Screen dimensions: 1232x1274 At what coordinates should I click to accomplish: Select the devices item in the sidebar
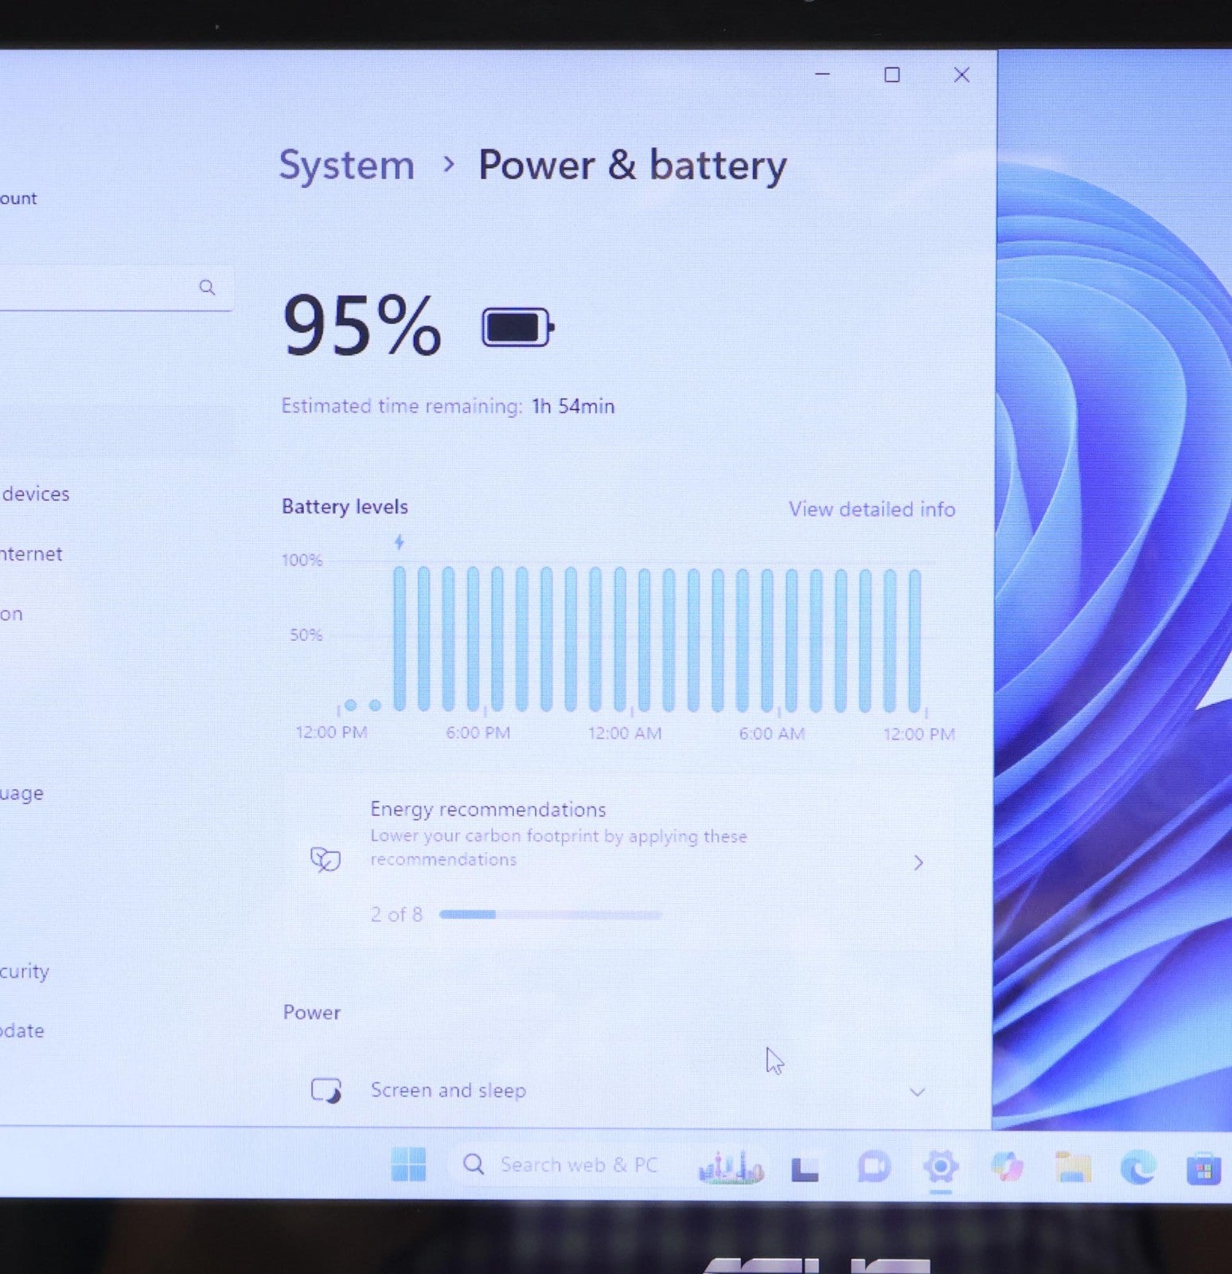pyautogui.click(x=35, y=494)
